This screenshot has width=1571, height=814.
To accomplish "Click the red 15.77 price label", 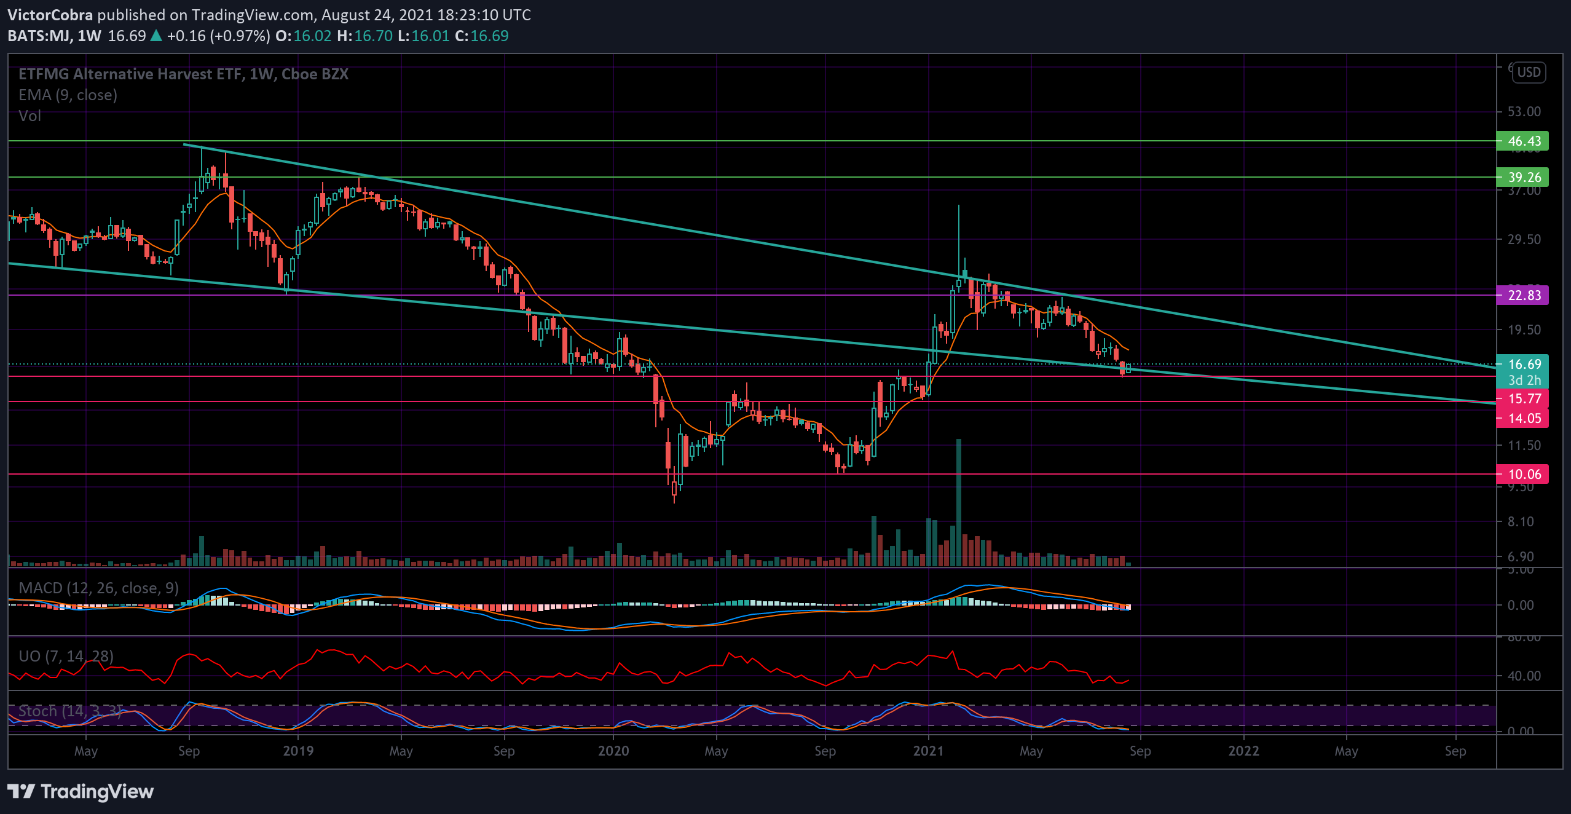I will point(1522,398).
